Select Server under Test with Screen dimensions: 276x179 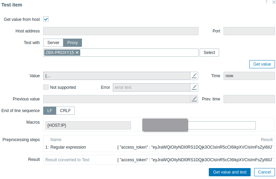53,43
